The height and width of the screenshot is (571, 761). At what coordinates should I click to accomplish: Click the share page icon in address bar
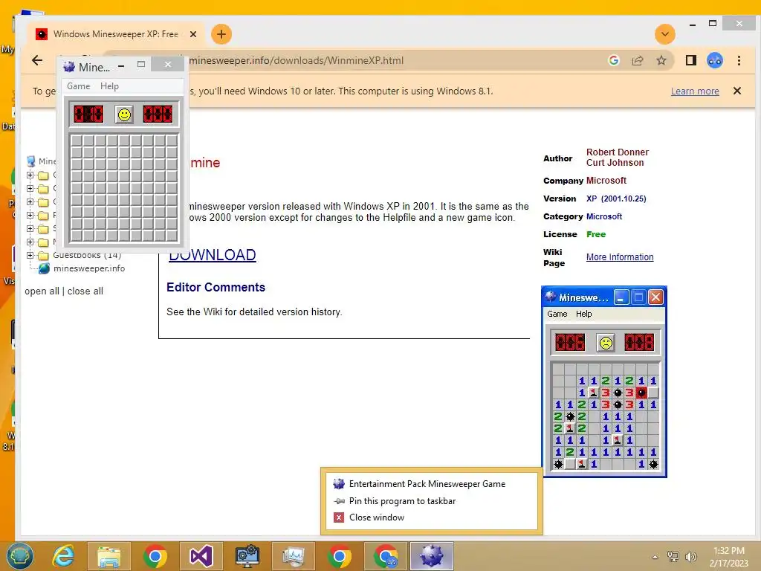tap(637, 60)
